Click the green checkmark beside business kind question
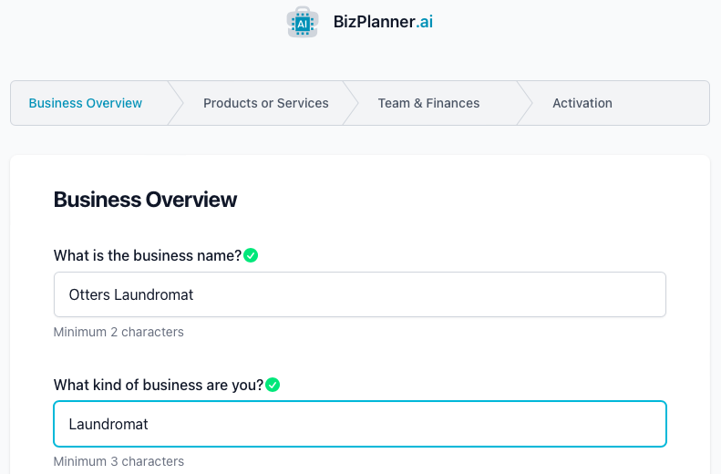Image resolution: width=721 pixels, height=474 pixels. 273,385
